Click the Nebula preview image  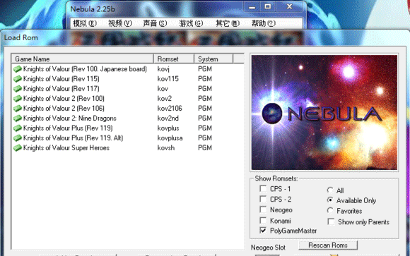[x=324, y=112]
